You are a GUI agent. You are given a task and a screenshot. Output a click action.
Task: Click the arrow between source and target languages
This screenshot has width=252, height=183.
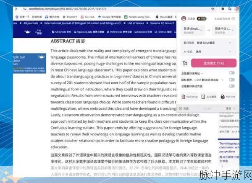point(208,30)
